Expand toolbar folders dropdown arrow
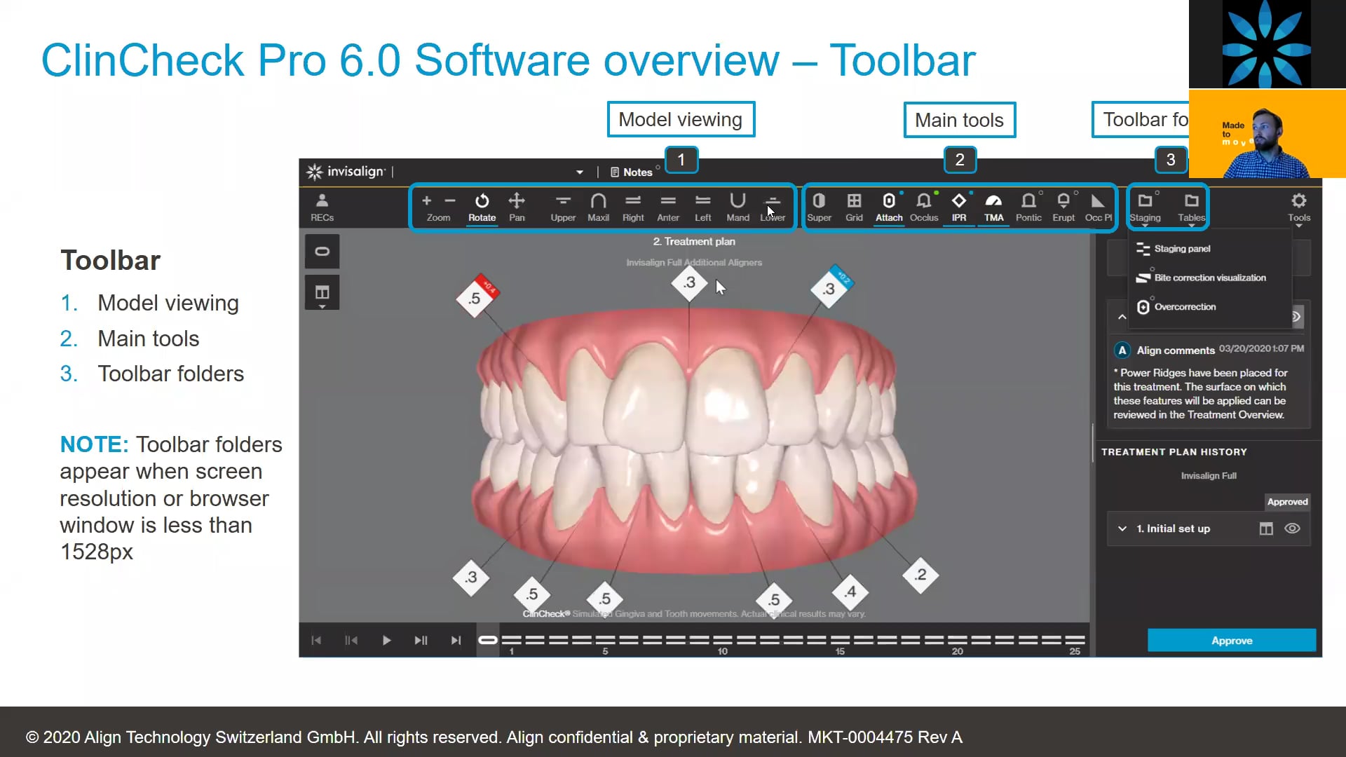1346x757 pixels. tap(1145, 224)
